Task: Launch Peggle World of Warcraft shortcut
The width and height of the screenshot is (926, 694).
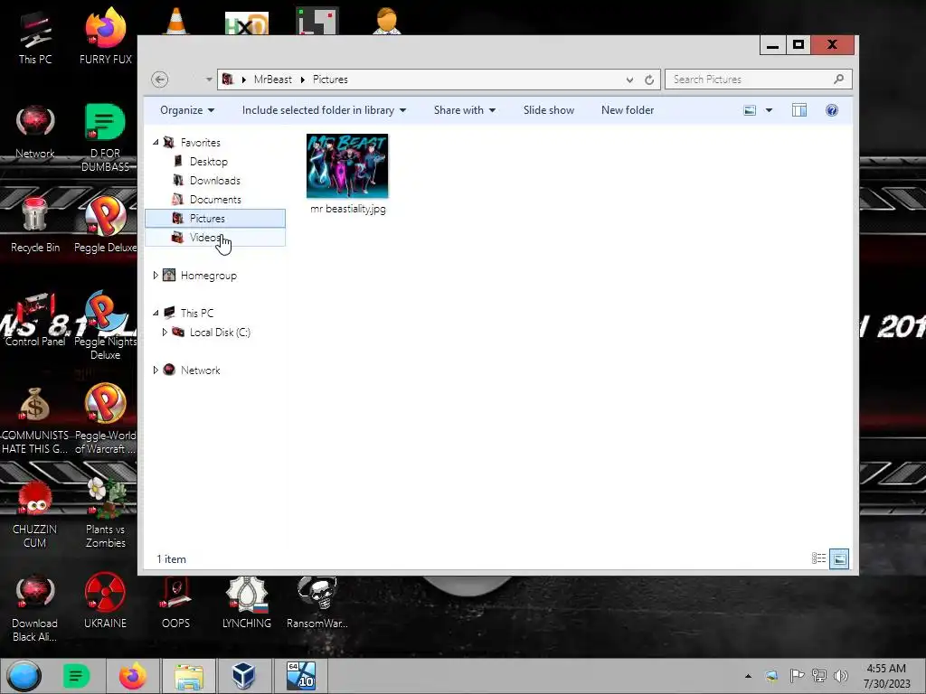Action: click(x=105, y=419)
